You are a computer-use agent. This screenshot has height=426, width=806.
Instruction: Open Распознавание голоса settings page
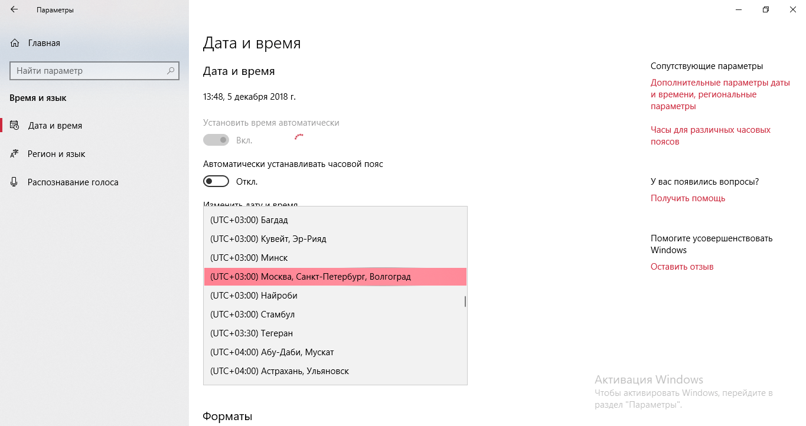tap(94, 182)
